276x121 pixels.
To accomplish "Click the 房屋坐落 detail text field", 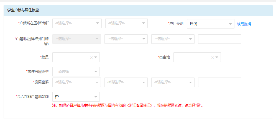I will click(220, 82).
